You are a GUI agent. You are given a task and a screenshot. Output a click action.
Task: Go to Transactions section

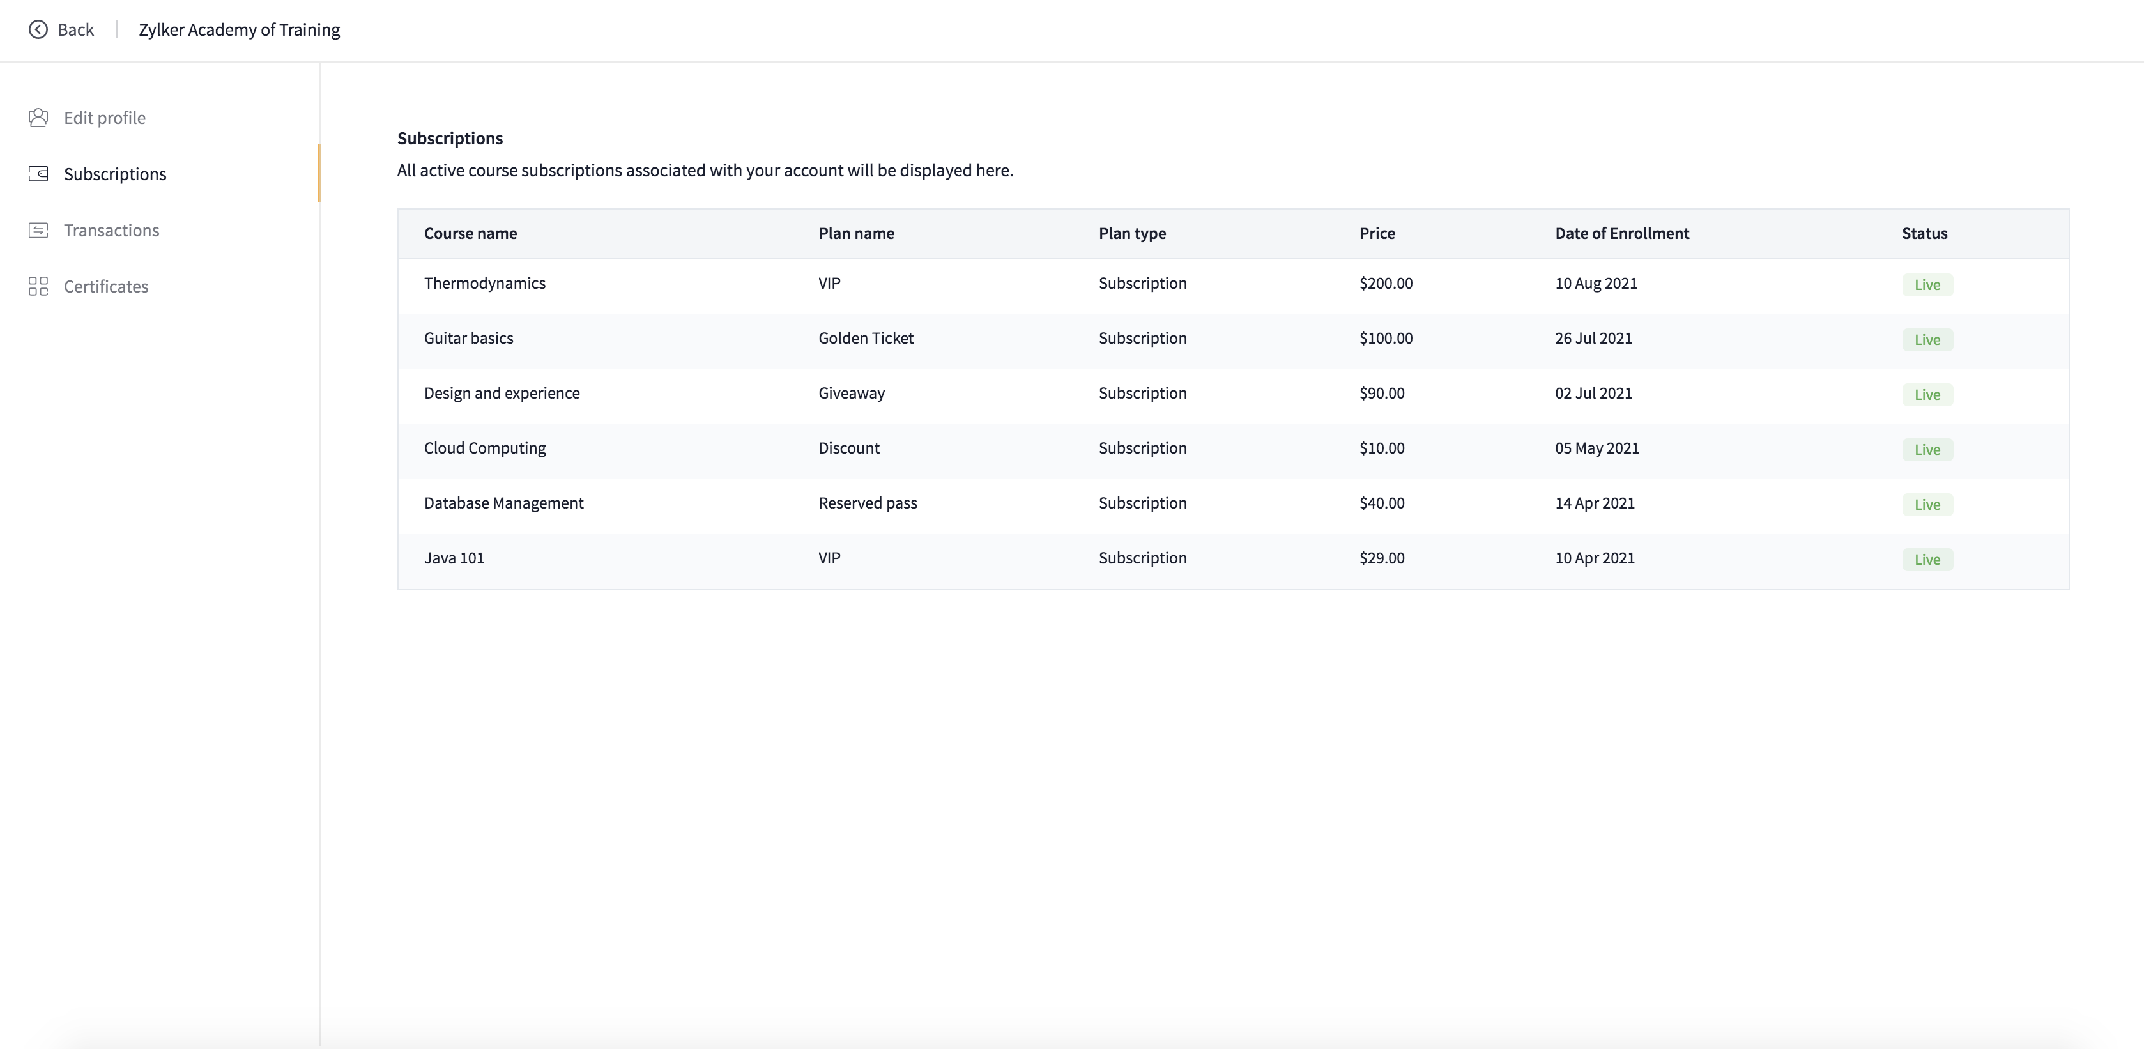pos(112,231)
